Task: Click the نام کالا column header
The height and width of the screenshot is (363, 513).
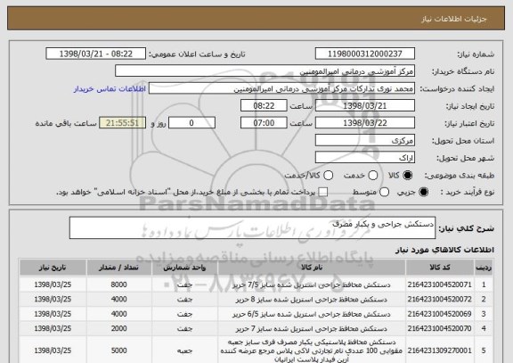Action: pyautogui.click(x=312, y=268)
